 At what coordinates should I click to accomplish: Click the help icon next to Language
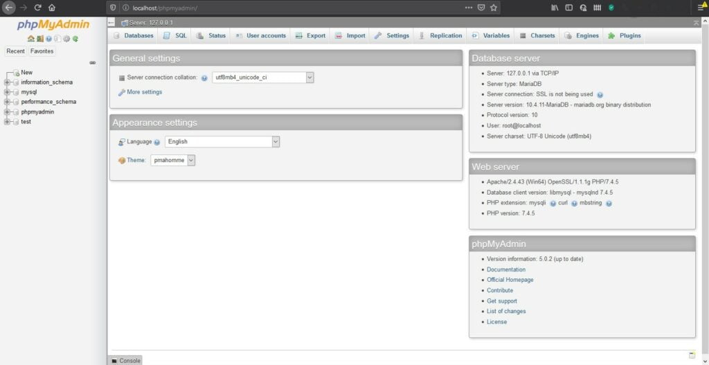(157, 142)
